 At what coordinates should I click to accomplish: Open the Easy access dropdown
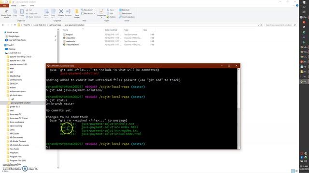tap(88, 13)
